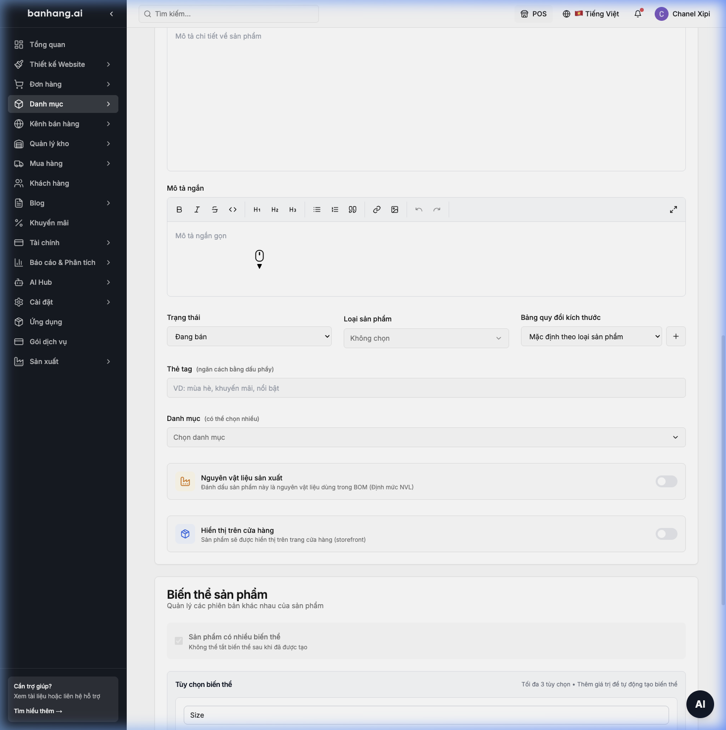Open the POS screen
726x730 pixels.
click(533, 14)
